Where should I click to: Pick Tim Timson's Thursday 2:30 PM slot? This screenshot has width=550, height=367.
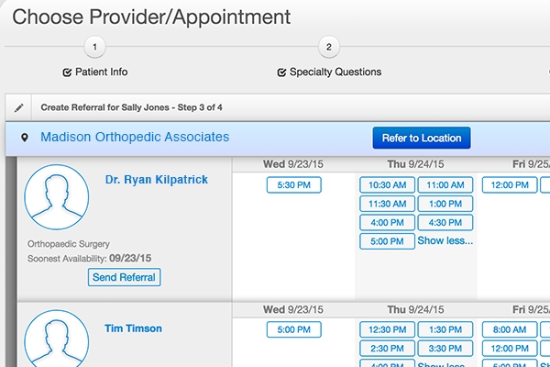click(387, 349)
